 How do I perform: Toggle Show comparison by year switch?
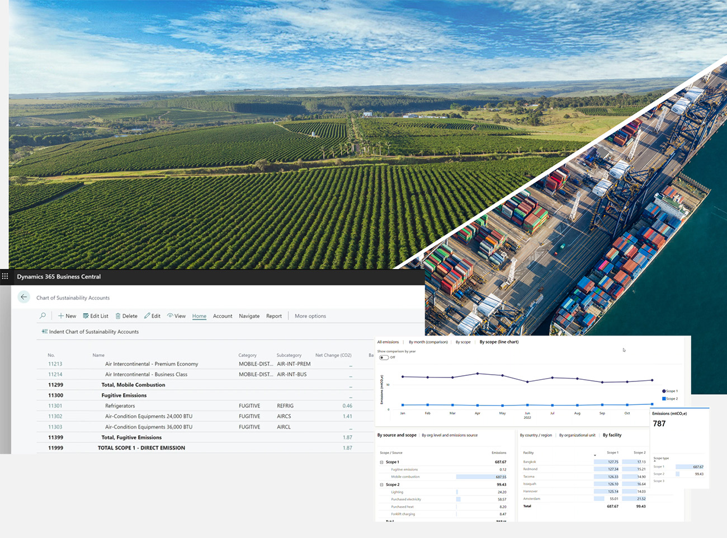(x=384, y=357)
